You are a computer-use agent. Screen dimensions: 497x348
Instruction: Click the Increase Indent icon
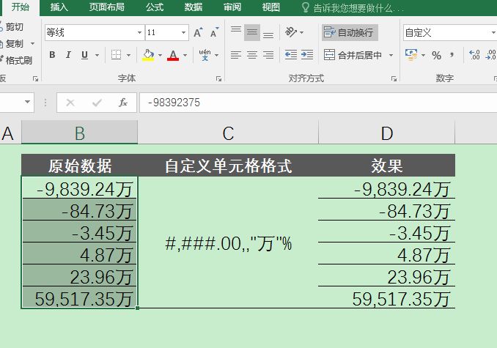[x=307, y=55]
